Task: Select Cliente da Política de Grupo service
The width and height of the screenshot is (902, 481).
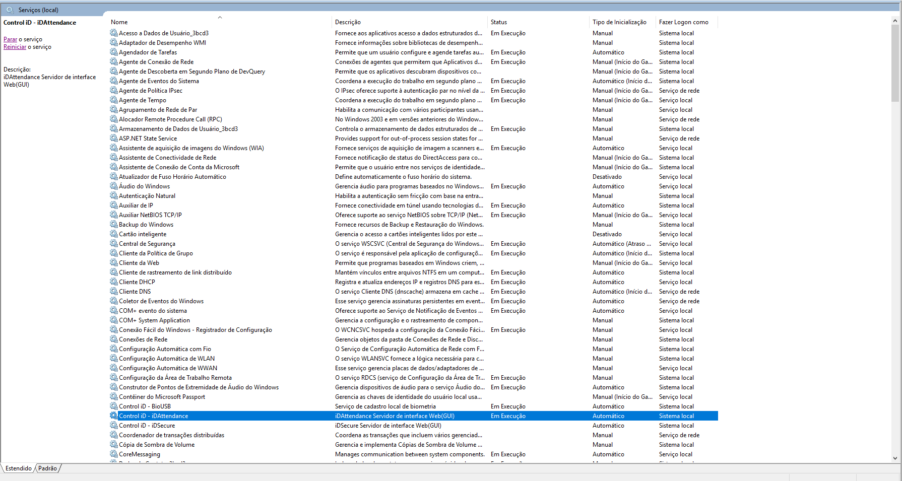Action: [413, 253]
